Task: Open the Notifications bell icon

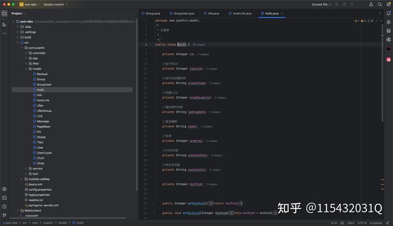Action: click(388, 14)
